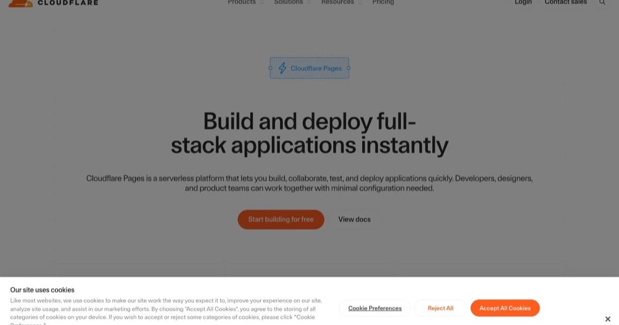Viewport: 619px width, 325px height.
Task: Open View docs
Action: tap(354, 219)
